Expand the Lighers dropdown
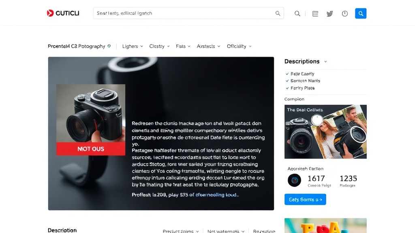 point(133,47)
